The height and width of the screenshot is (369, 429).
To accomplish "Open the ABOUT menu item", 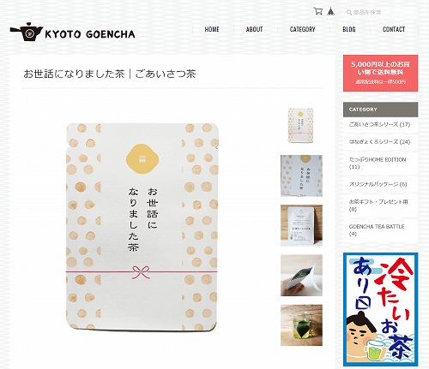I will coord(254,29).
